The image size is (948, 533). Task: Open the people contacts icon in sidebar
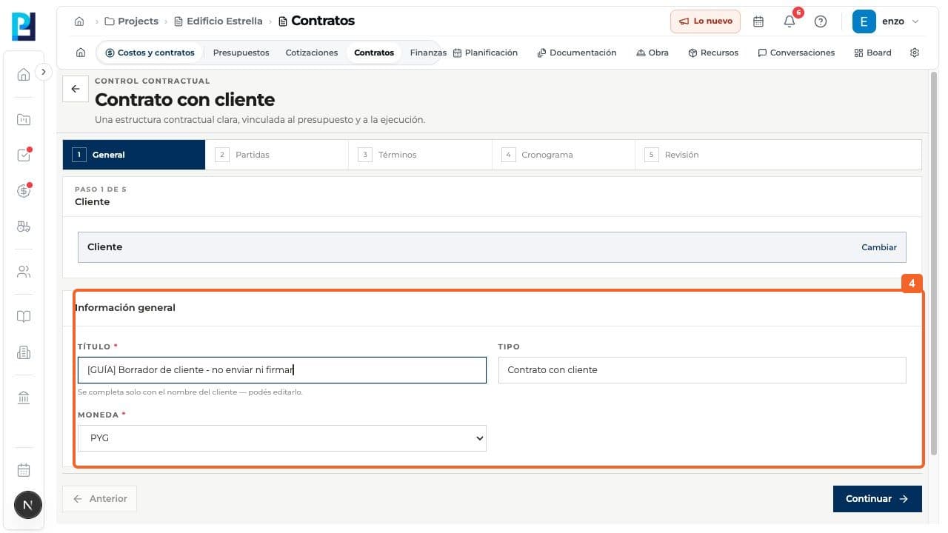24,272
